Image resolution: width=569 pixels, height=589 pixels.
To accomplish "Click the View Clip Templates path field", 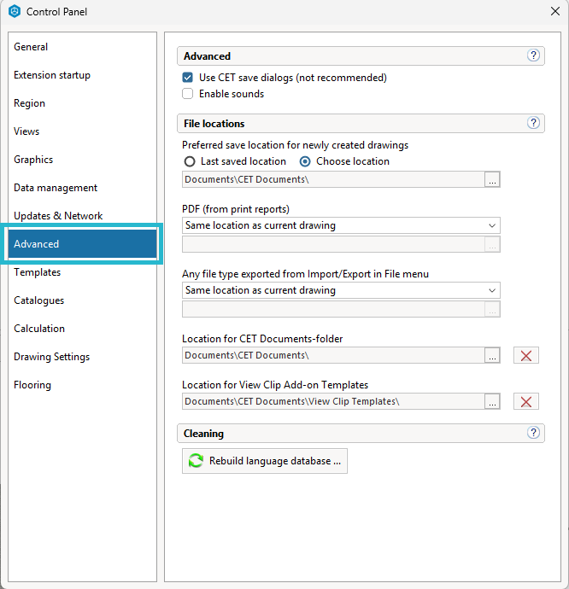I will click(x=333, y=401).
